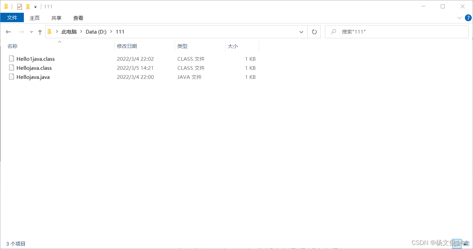The image size is (473, 249).
Task: Click the folder icon in address bar
Action: click(x=50, y=32)
